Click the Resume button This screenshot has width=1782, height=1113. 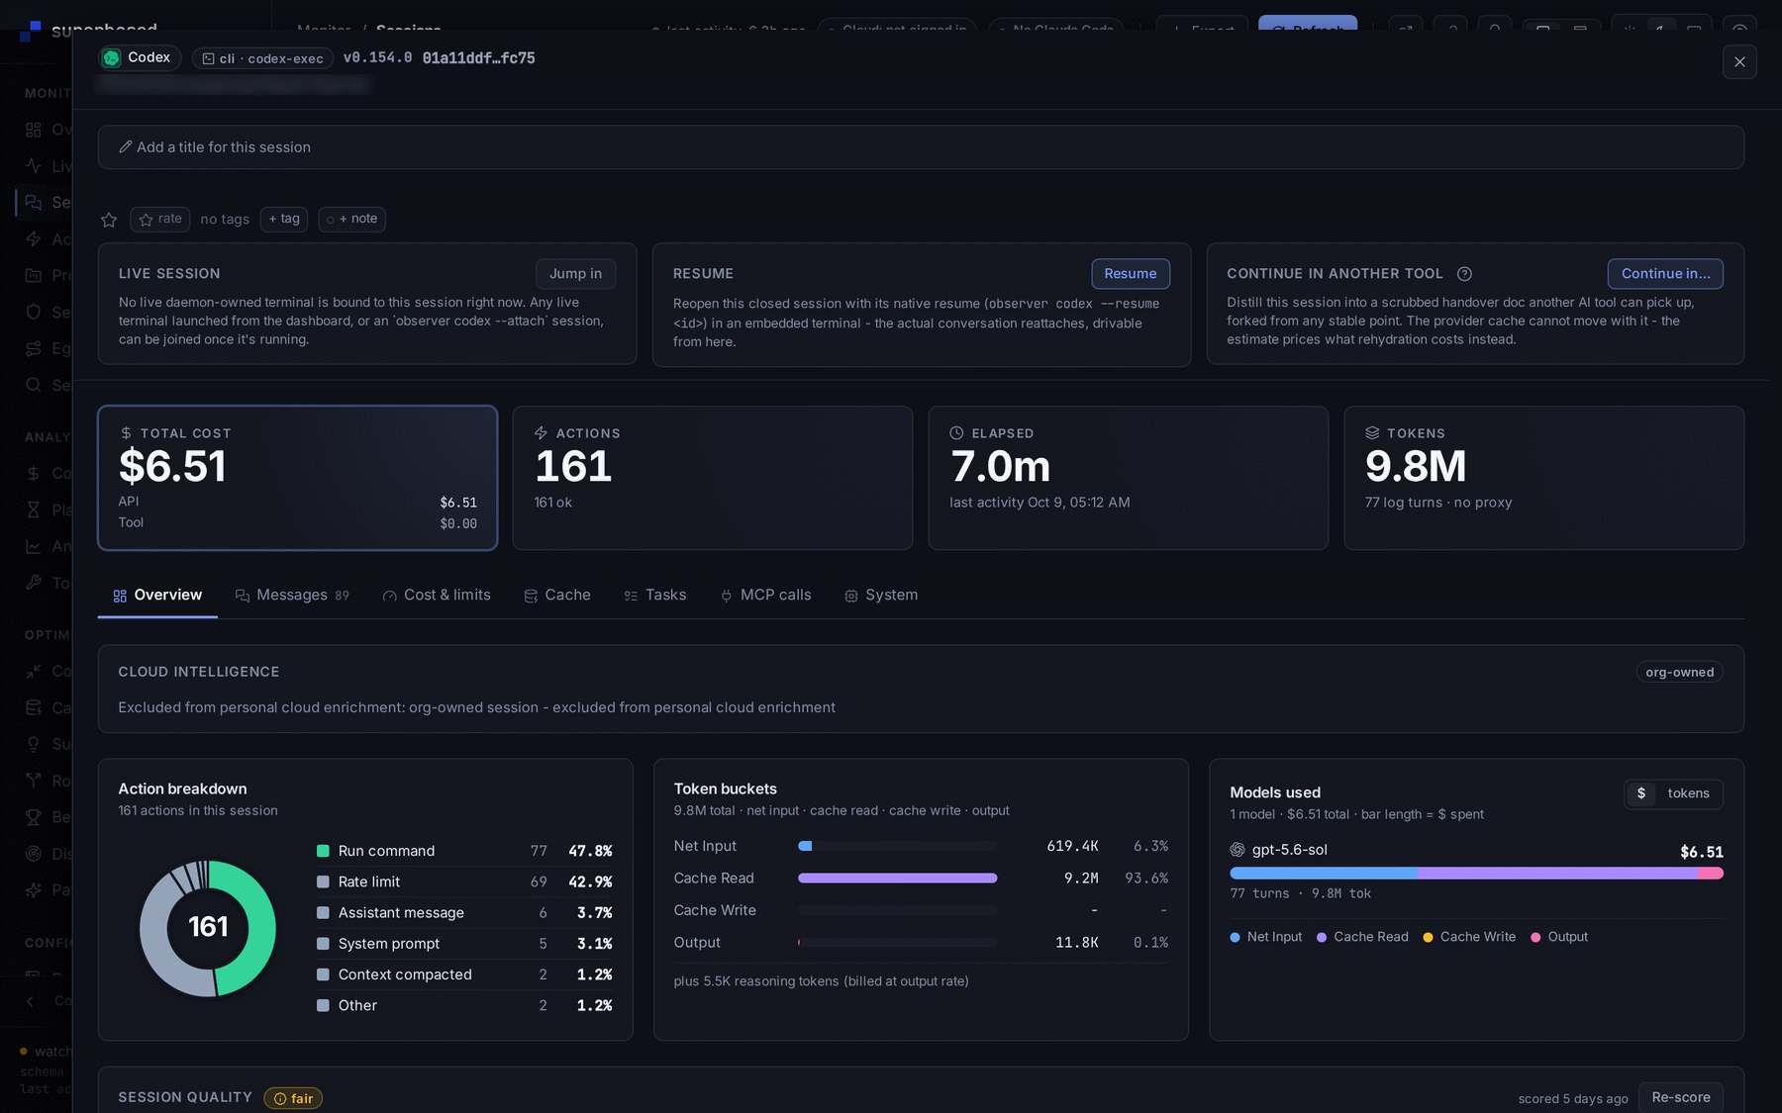click(1131, 274)
